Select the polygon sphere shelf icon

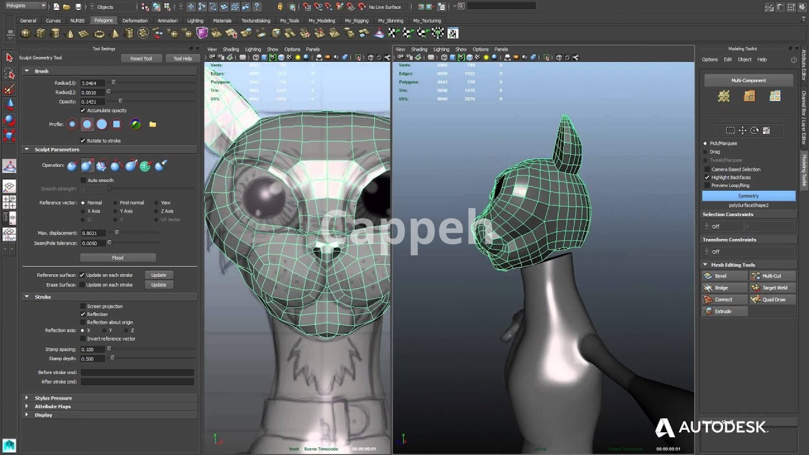26,33
